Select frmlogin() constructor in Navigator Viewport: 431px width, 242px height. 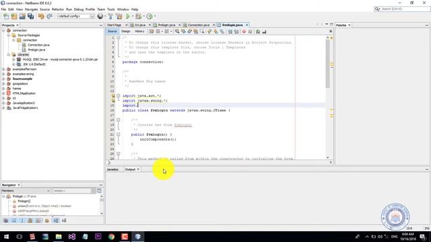tap(24, 202)
